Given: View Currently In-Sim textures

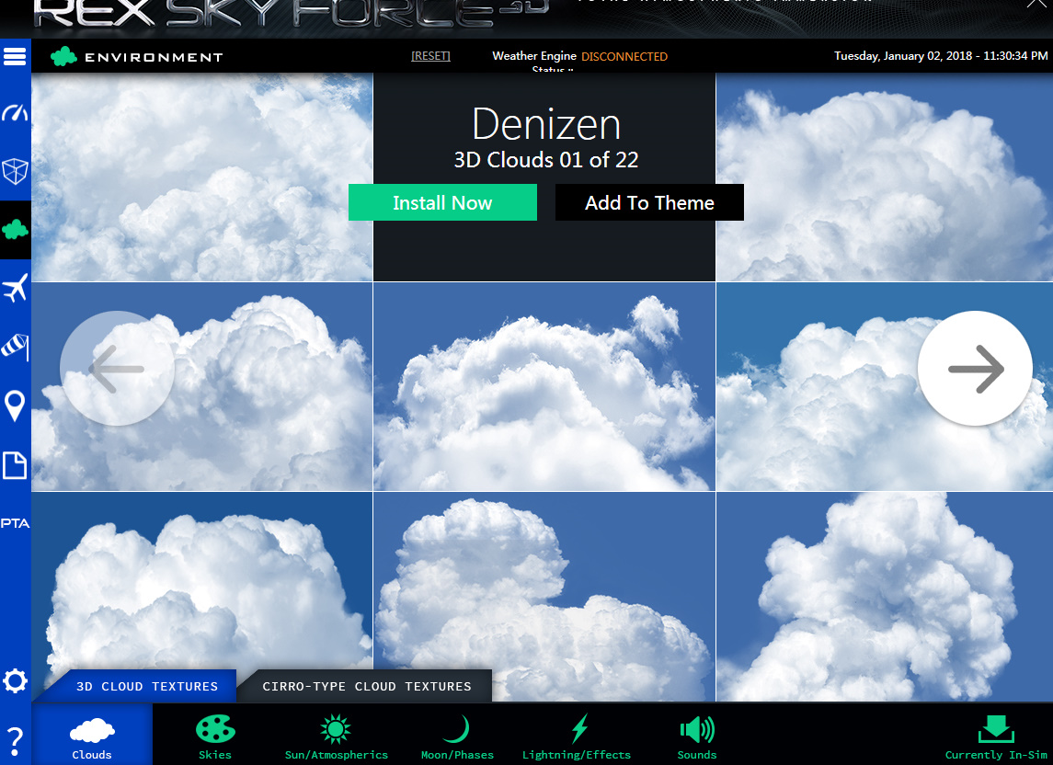Looking at the screenshot, I should tap(997, 736).
